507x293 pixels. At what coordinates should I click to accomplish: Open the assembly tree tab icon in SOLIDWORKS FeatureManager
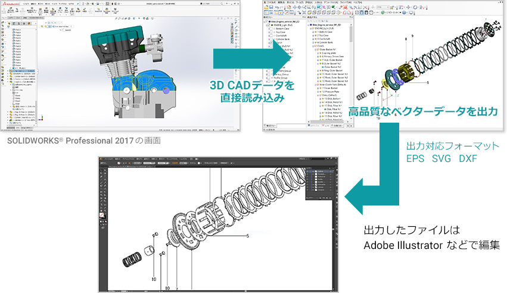pos(9,24)
